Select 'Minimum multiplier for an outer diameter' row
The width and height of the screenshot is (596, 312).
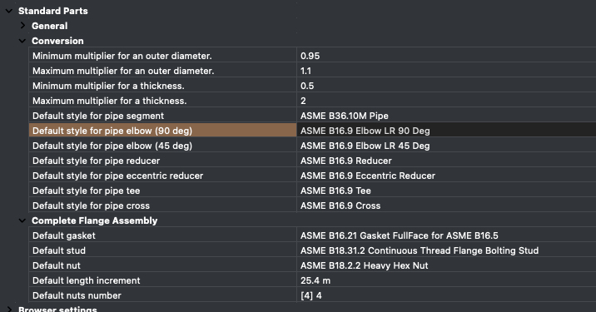[162, 56]
